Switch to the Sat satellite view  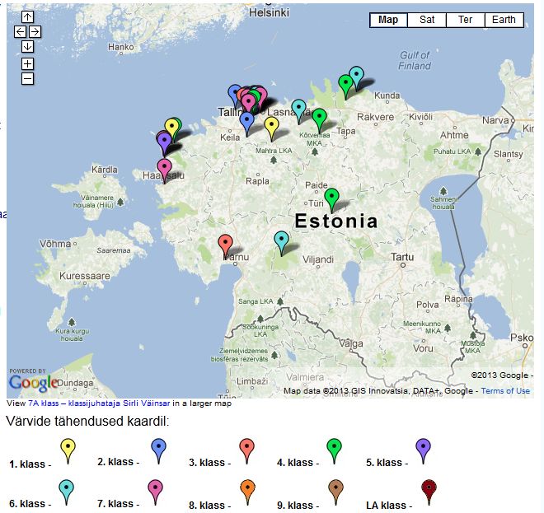tap(427, 20)
